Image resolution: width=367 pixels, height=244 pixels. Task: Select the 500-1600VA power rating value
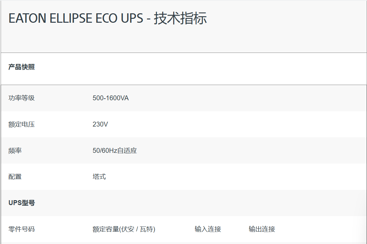(x=111, y=98)
